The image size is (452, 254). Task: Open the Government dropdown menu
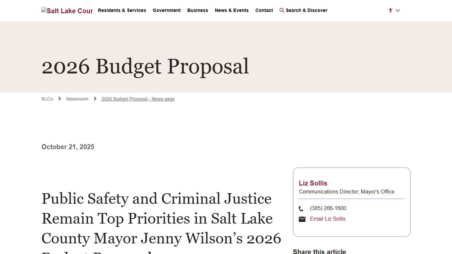(x=166, y=10)
